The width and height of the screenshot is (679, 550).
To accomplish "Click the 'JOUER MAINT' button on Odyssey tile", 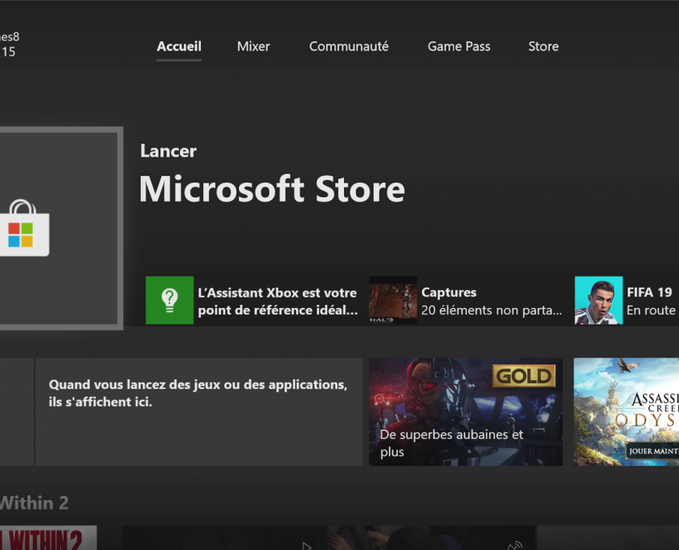I will pos(652,451).
